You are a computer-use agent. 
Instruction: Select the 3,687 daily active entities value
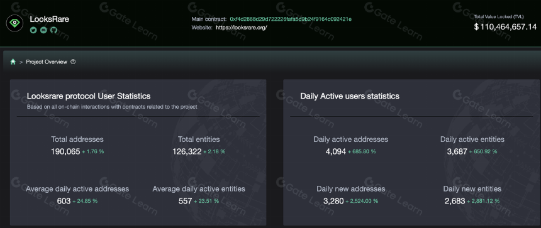(x=457, y=151)
